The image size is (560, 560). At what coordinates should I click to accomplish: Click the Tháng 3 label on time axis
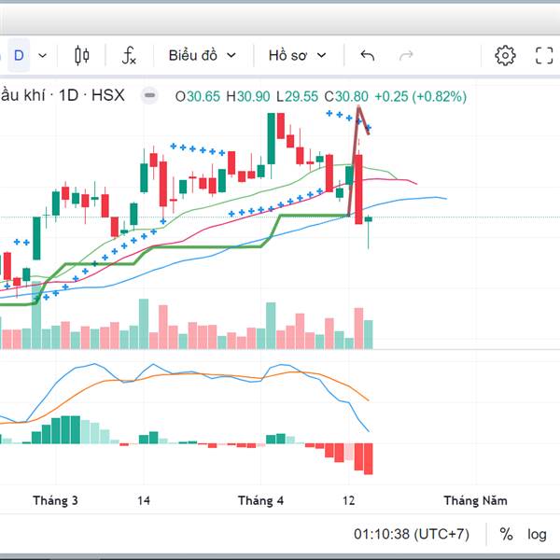55,500
